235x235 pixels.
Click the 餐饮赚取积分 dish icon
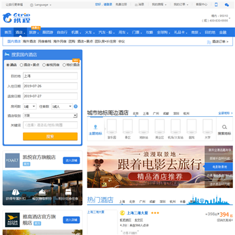click(42, 193)
